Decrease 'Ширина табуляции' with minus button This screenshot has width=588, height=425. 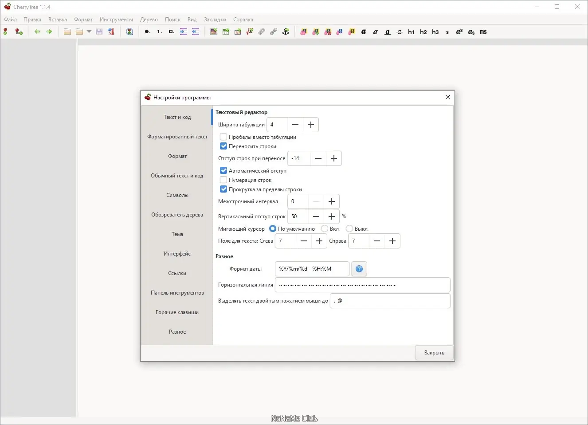[295, 125]
